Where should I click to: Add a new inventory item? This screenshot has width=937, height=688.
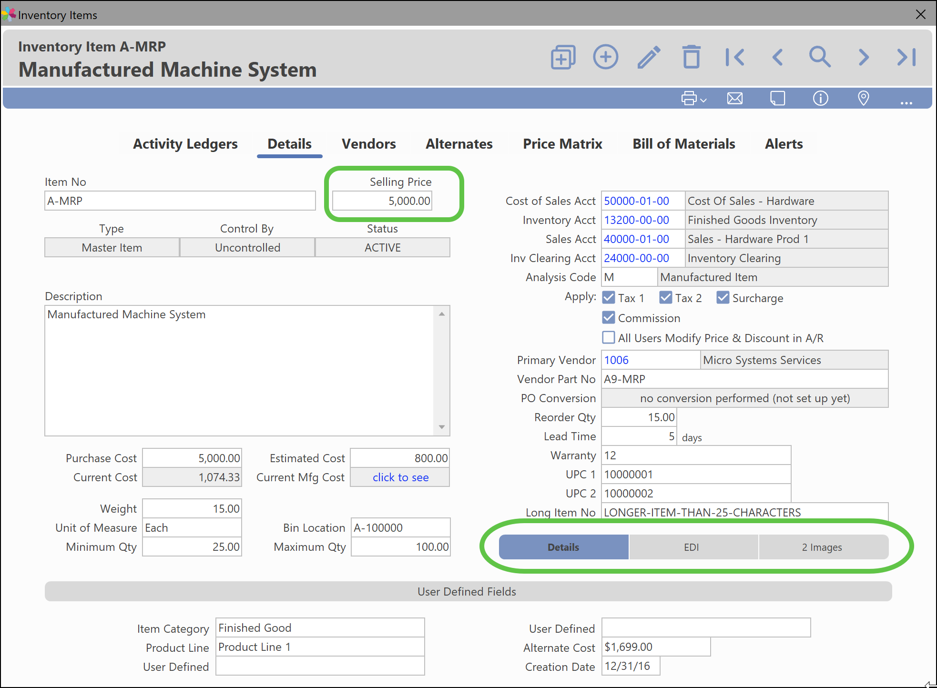(x=605, y=57)
